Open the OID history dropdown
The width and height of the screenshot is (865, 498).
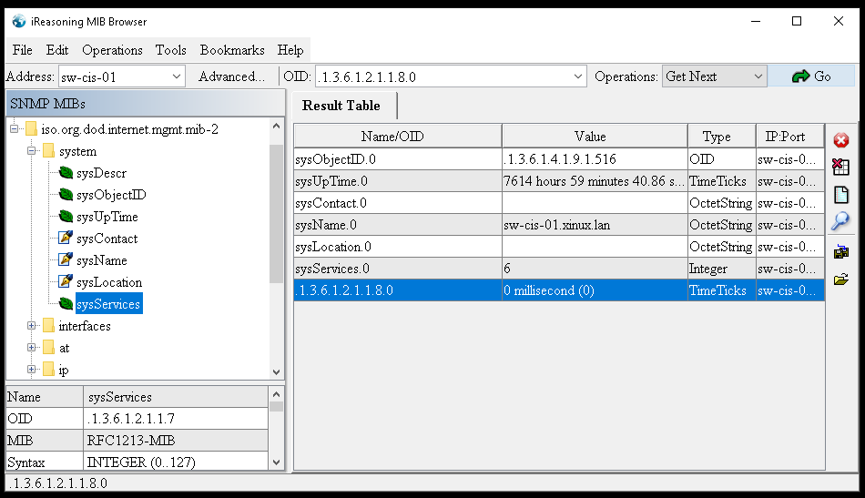pyautogui.click(x=577, y=76)
